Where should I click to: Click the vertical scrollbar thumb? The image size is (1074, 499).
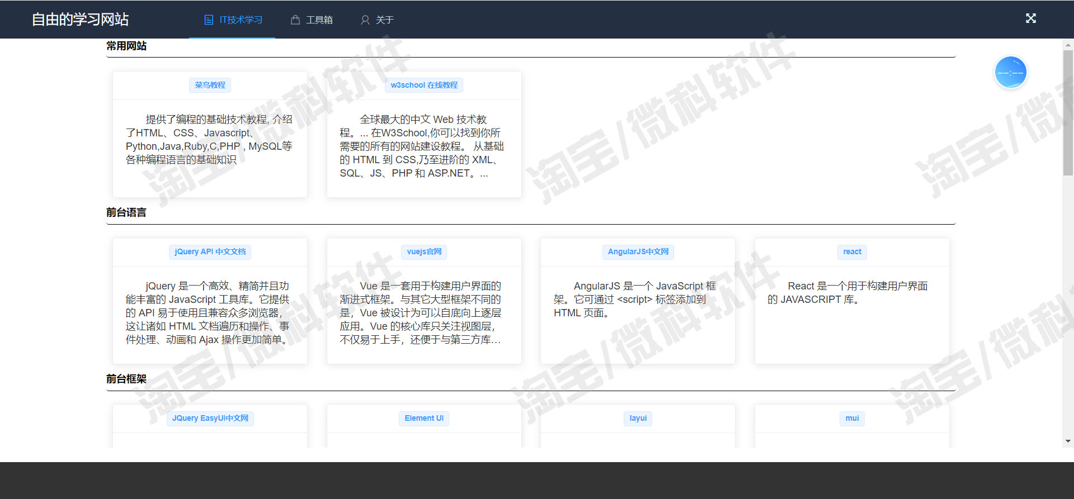[1068, 113]
